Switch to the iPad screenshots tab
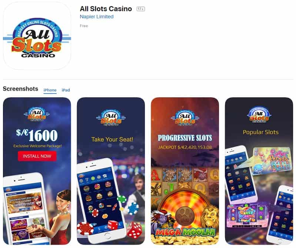Screen dimensions: 296x248 (66, 90)
